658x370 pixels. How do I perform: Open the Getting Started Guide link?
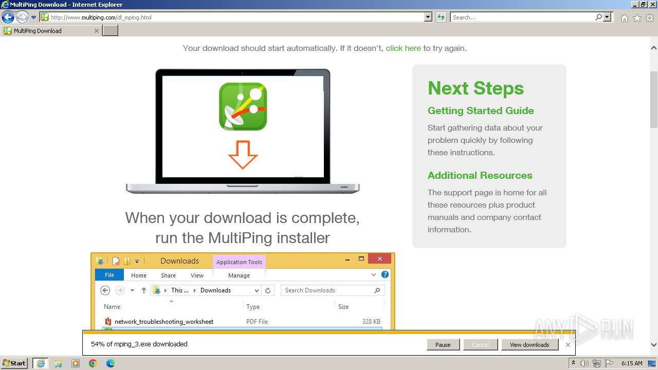pos(481,110)
